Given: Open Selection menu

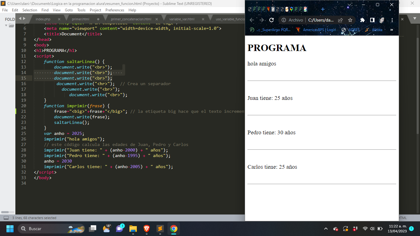Looking at the screenshot, I should (30, 10).
